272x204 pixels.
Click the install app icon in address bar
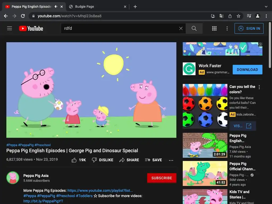(x=213, y=16)
